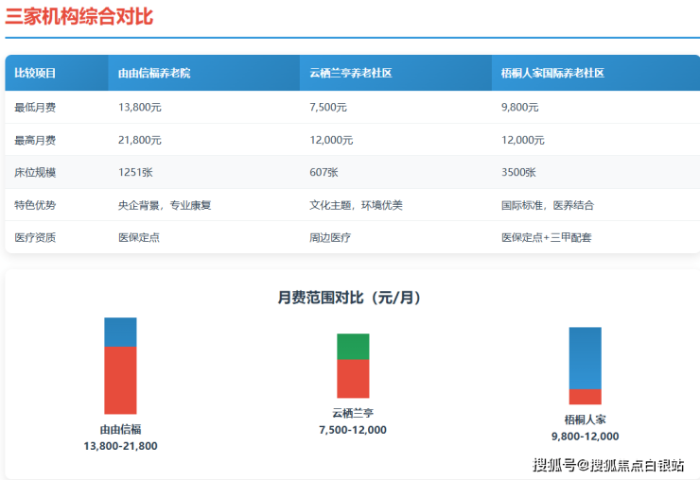The image size is (700, 480).
Task: Select the 由由信福养老院 column header
Action: click(x=154, y=73)
